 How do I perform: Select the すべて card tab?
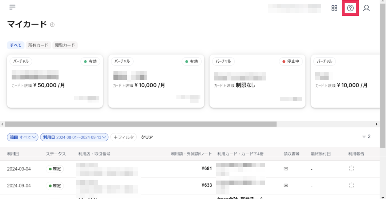pos(16,45)
